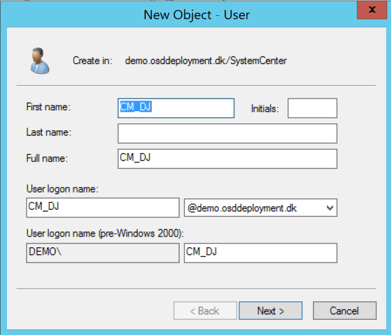The image size is (391, 335).
Task: Cancel the new user creation
Action: click(344, 311)
